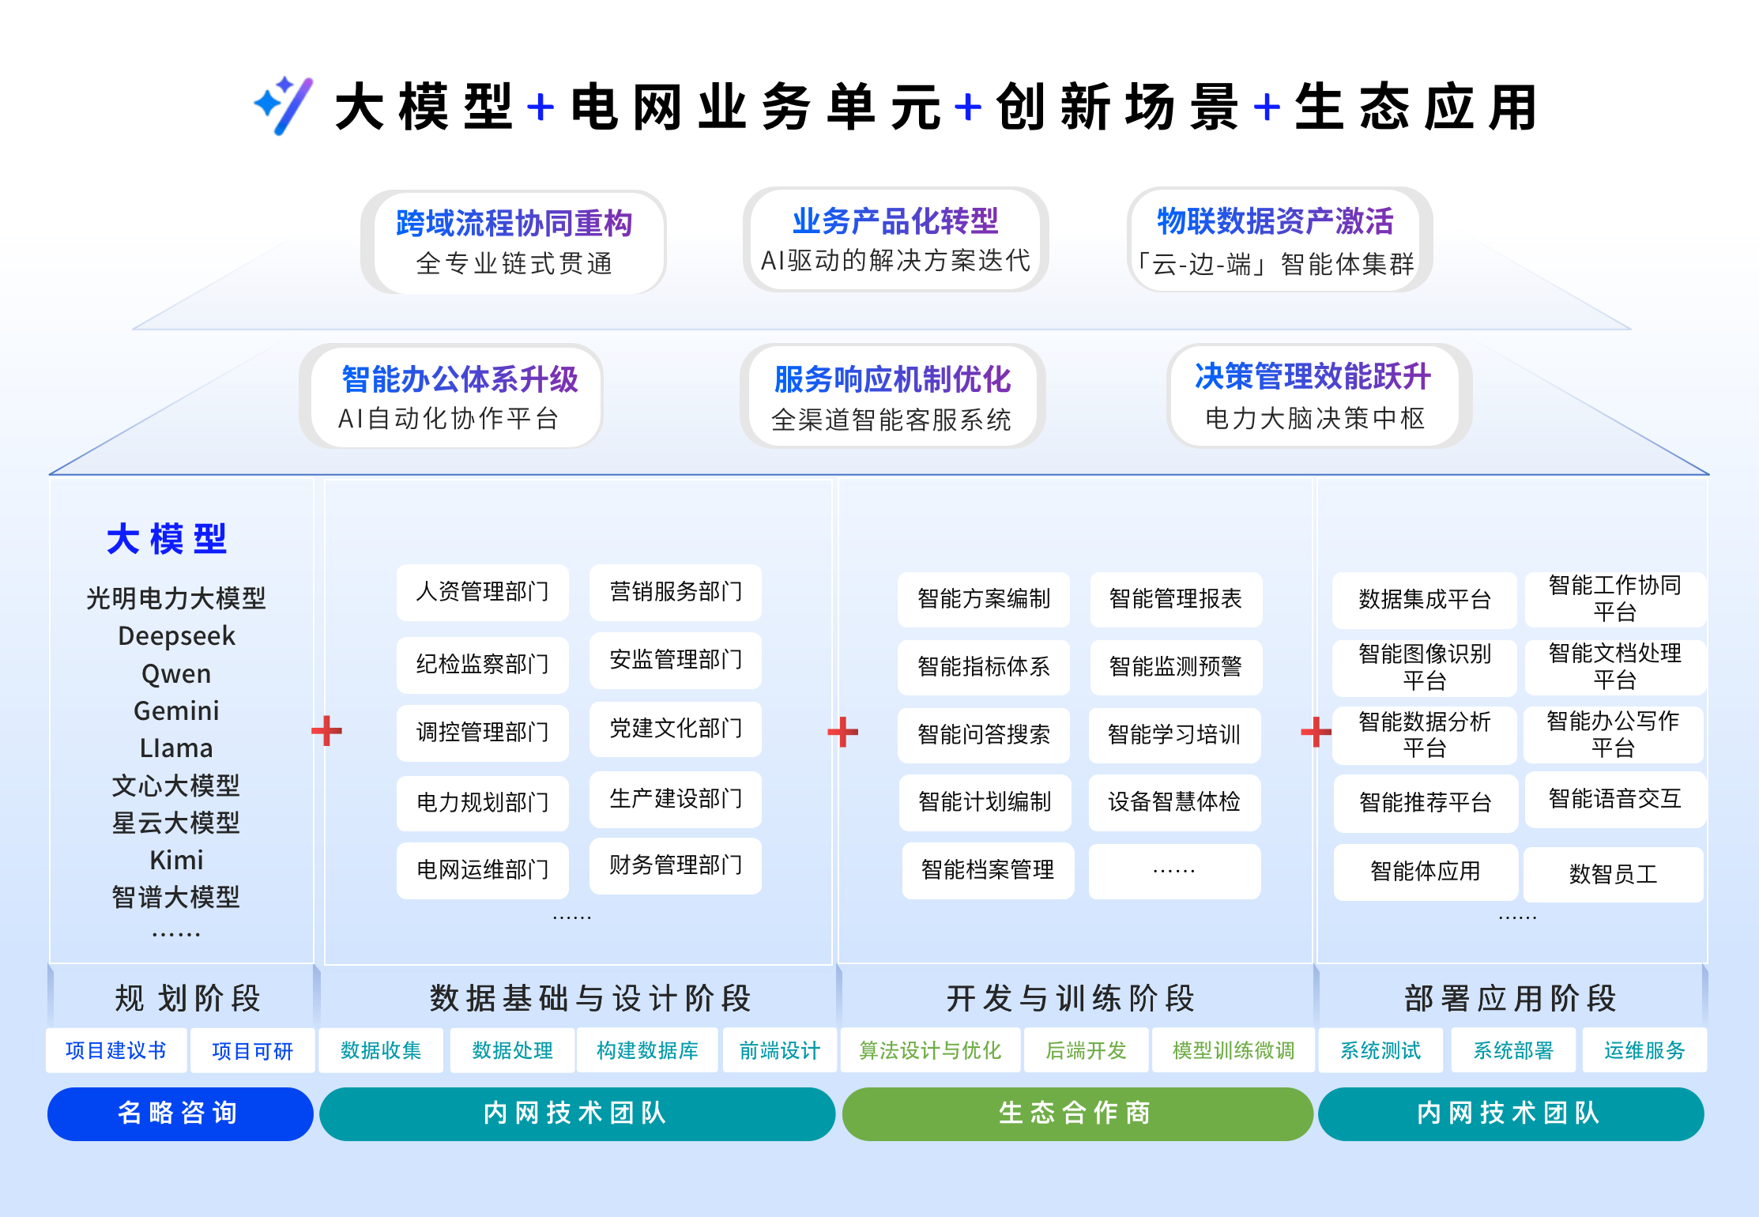Screen dimensions: 1759x1217
Task: Click the 电网运维部门 box
Action: pyautogui.click(x=483, y=870)
